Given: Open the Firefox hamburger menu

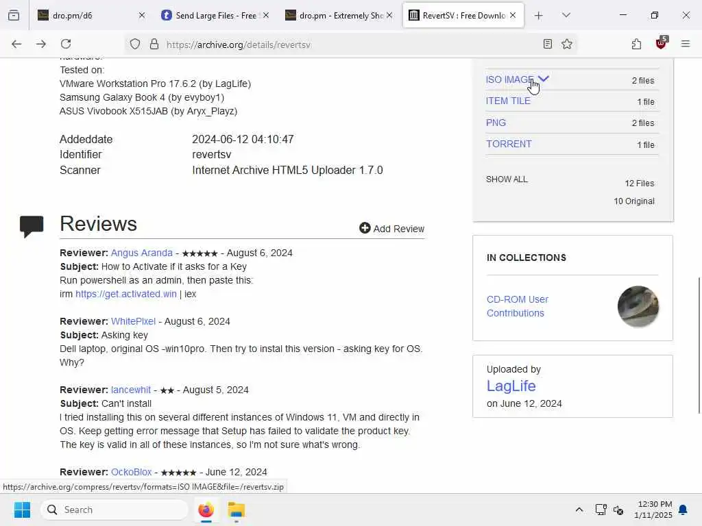Looking at the screenshot, I should tap(685, 44).
